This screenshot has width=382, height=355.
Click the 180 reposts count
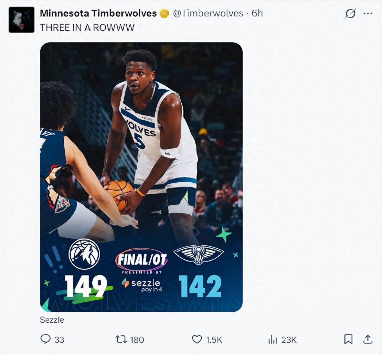click(x=137, y=340)
